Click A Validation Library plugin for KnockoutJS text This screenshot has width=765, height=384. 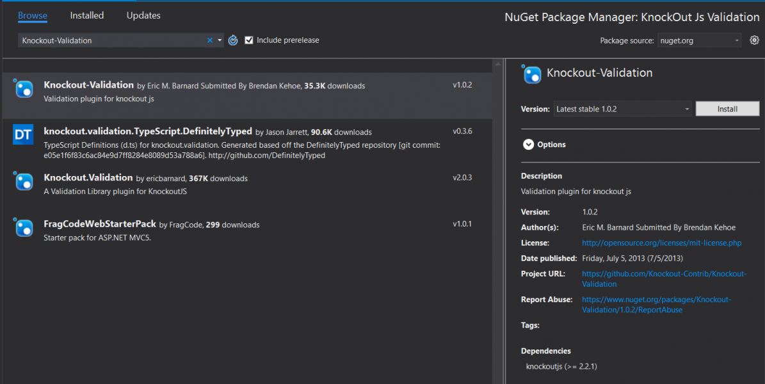coord(115,191)
